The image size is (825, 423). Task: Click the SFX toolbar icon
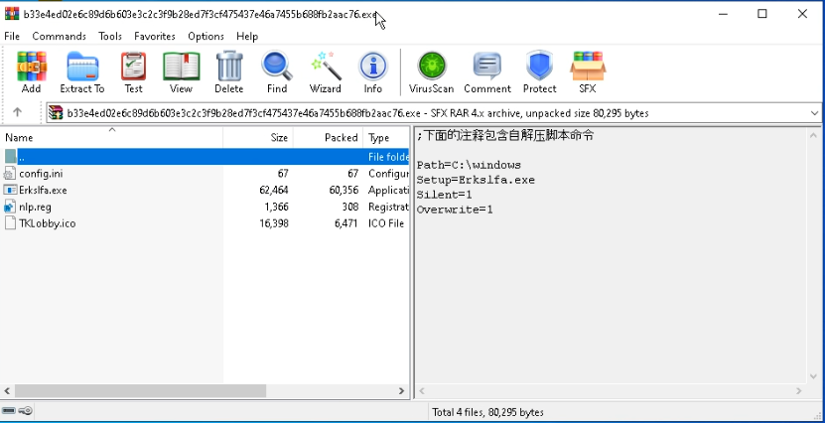pos(587,71)
